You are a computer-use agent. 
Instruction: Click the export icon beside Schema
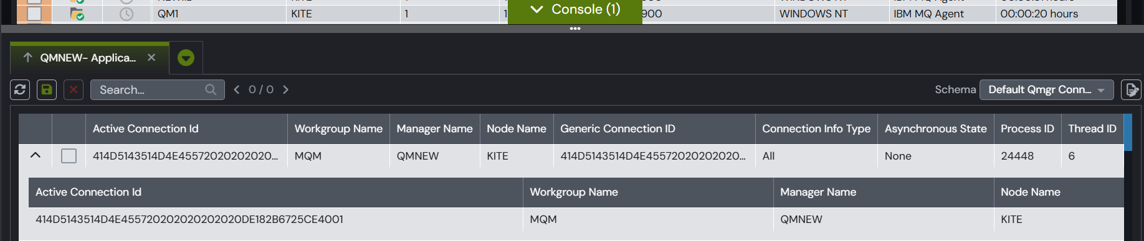(1131, 90)
